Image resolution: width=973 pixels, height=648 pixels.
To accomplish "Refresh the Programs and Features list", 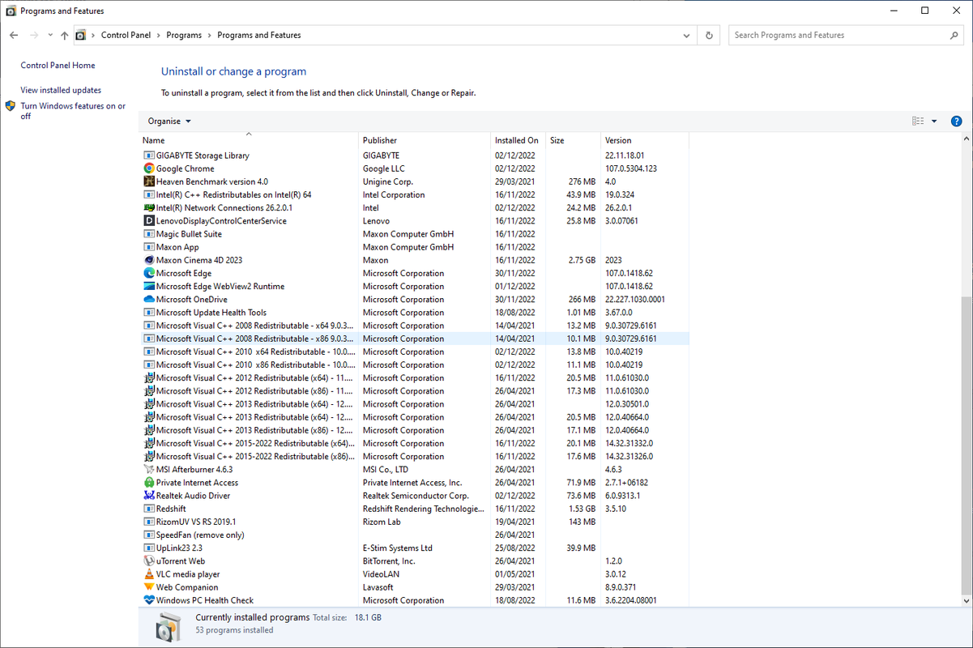I will [709, 36].
